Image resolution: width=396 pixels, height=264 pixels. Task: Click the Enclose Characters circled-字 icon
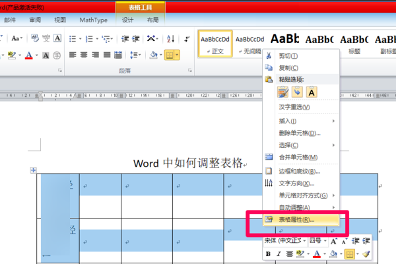click(57, 55)
